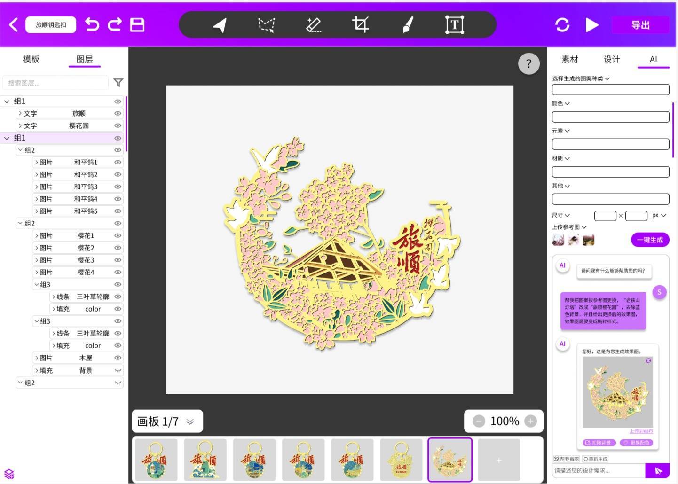The width and height of the screenshot is (678, 484).
Task: Show the hidden 背景 fill layer
Action: point(118,370)
